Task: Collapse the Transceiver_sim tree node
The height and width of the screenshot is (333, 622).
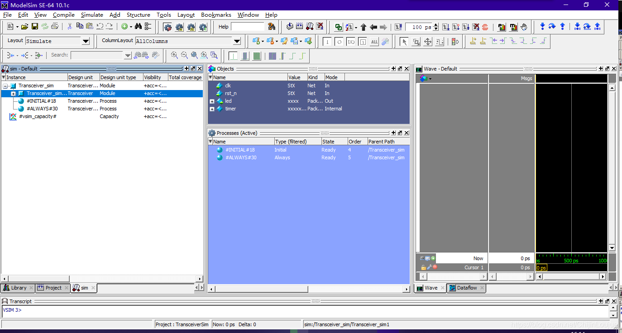Action: tap(5, 86)
